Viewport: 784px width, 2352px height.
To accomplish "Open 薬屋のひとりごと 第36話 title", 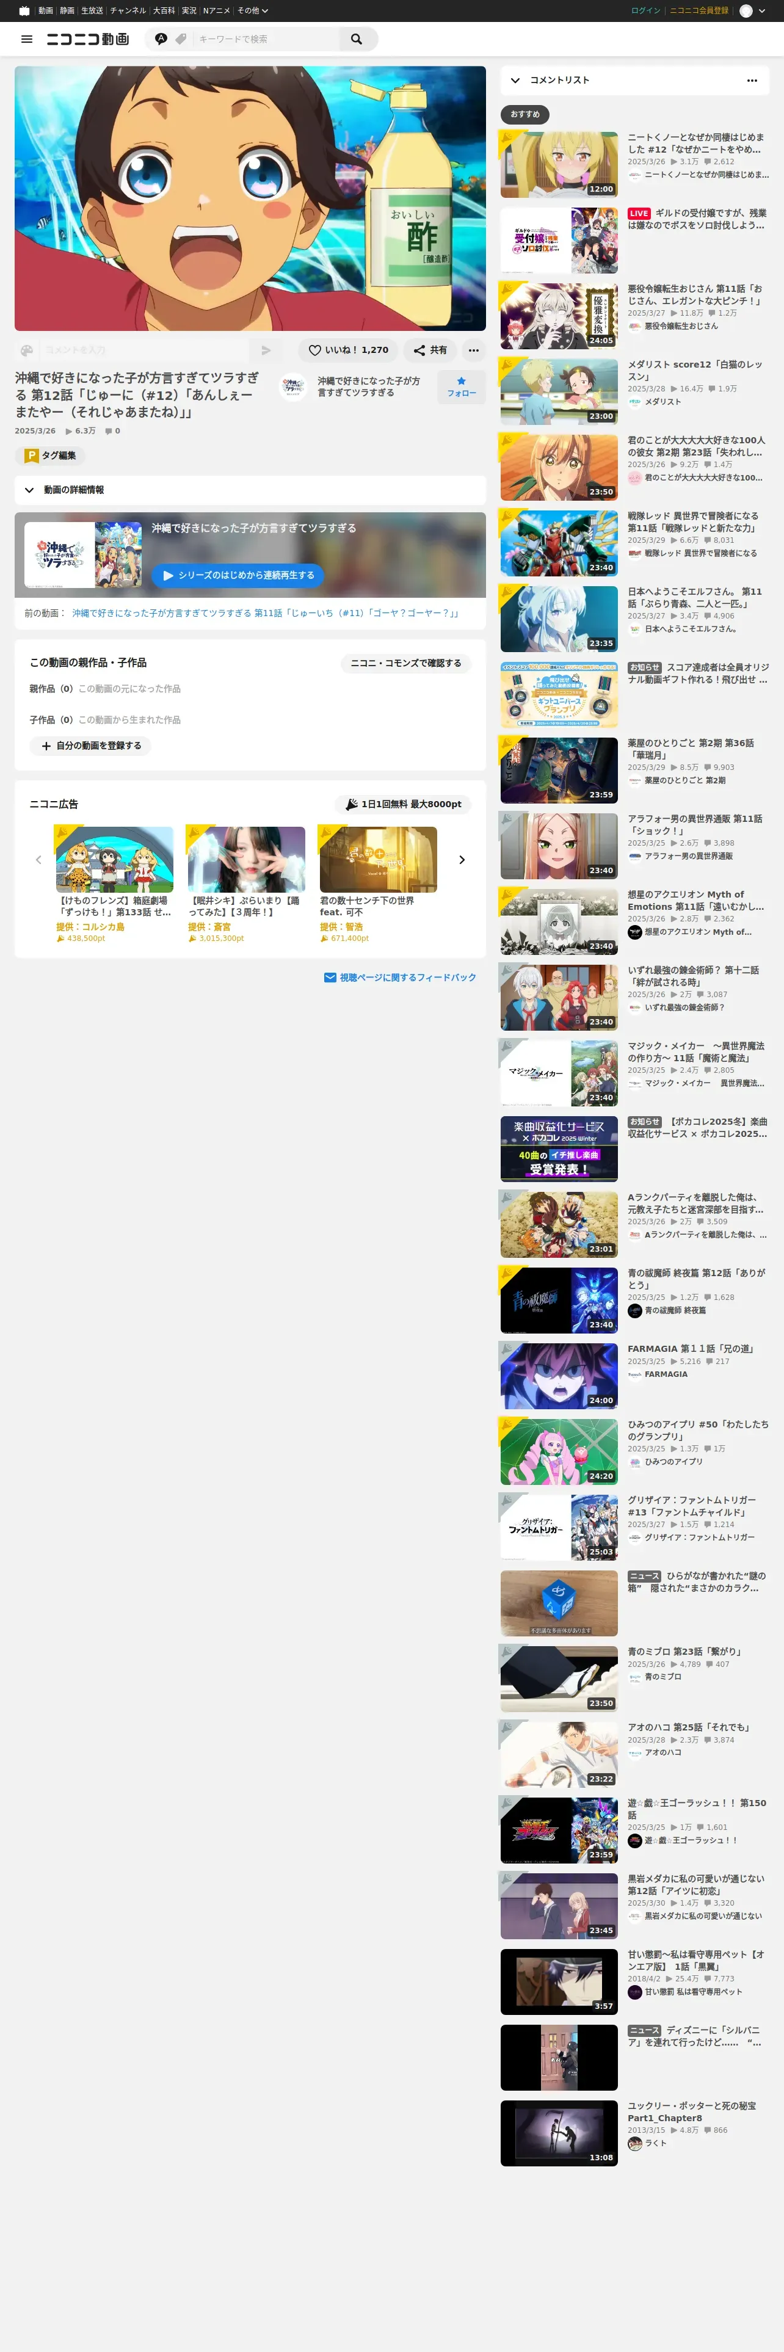I will (691, 749).
